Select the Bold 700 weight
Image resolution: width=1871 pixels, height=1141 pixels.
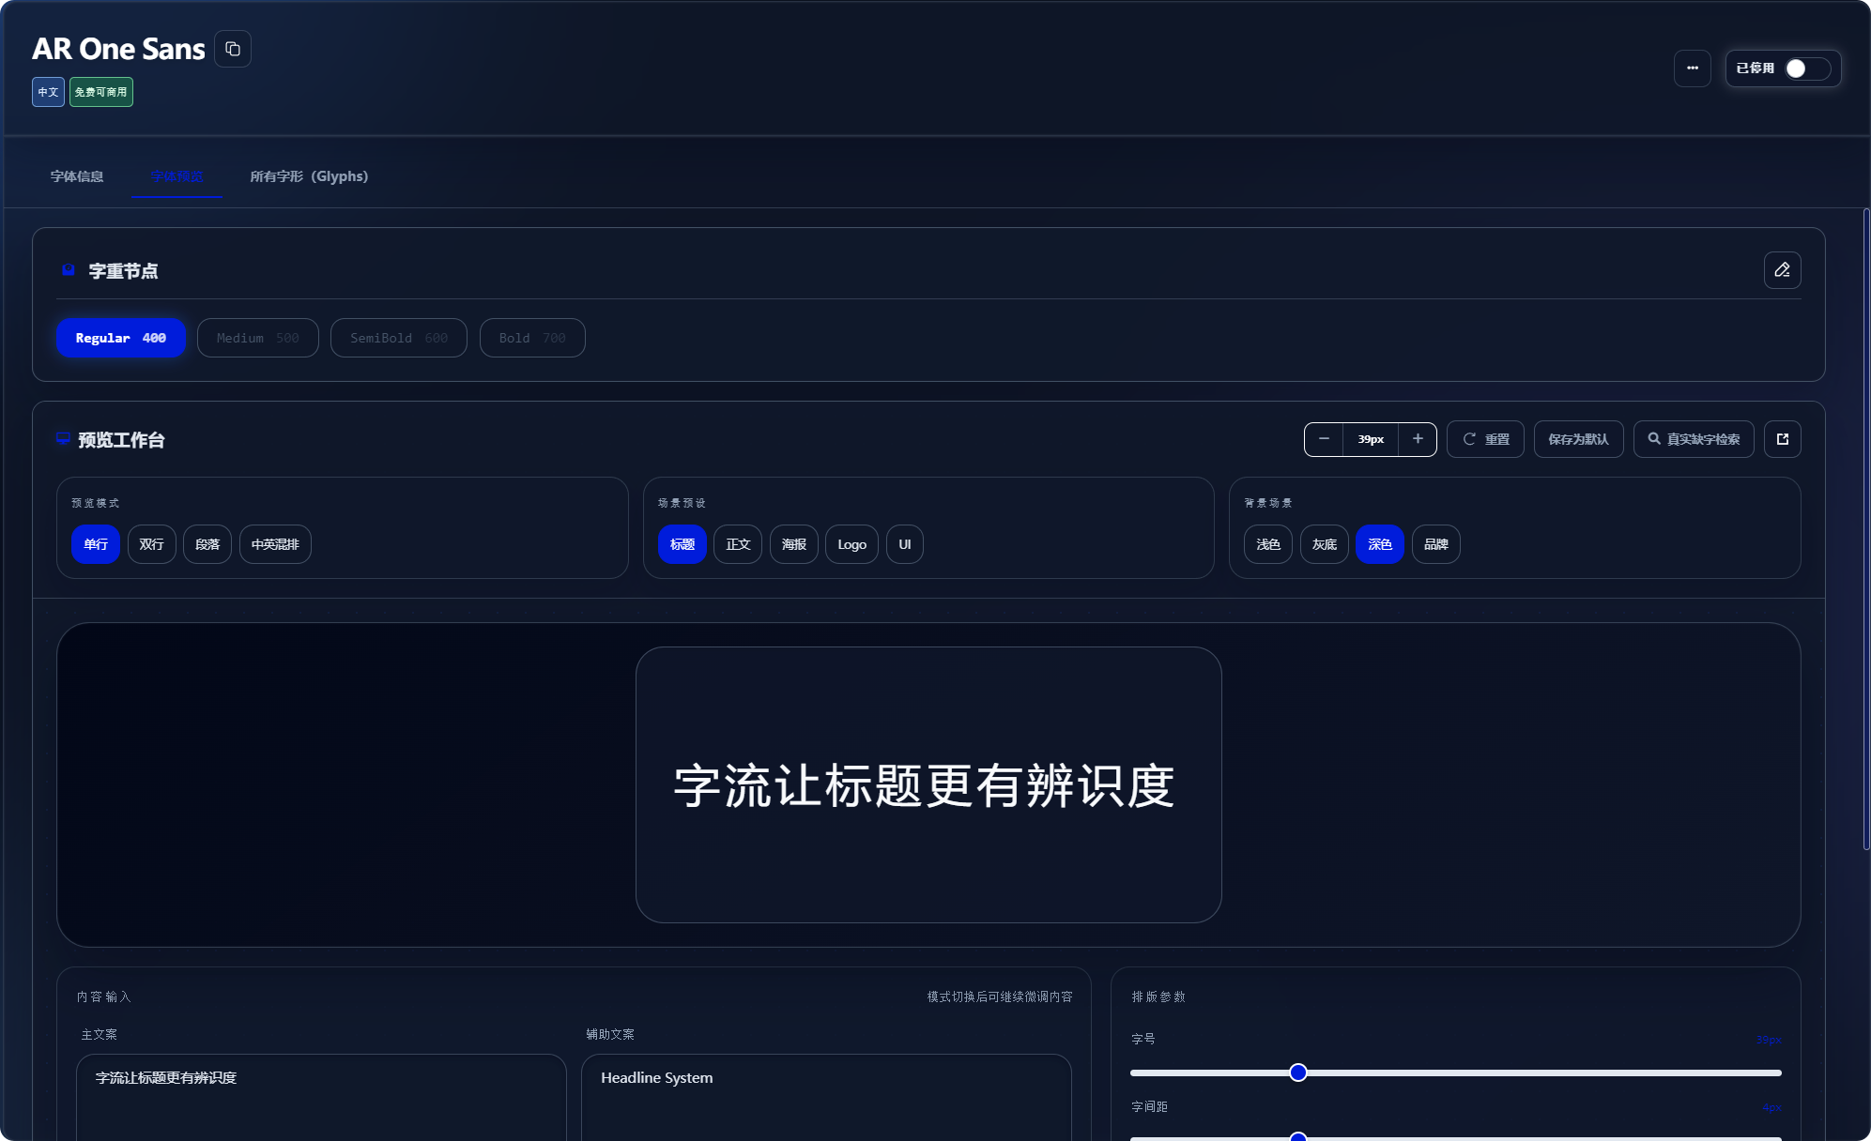pyautogui.click(x=532, y=338)
